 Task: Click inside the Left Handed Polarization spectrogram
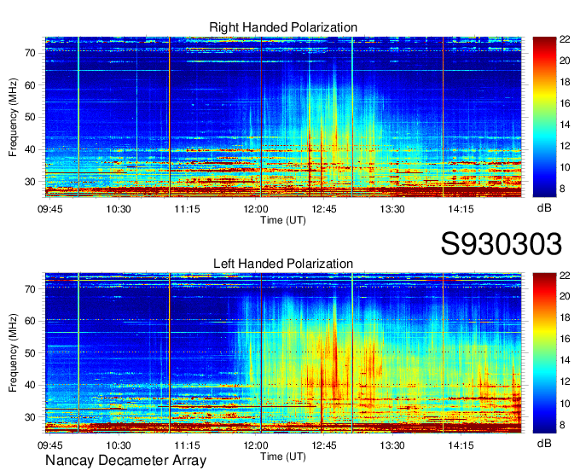[x=283, y=353]
